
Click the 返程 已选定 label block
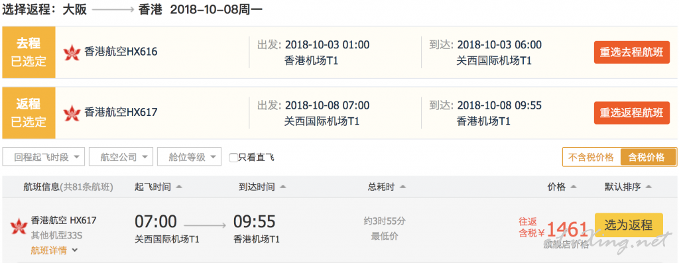click(x=29, y=113)
